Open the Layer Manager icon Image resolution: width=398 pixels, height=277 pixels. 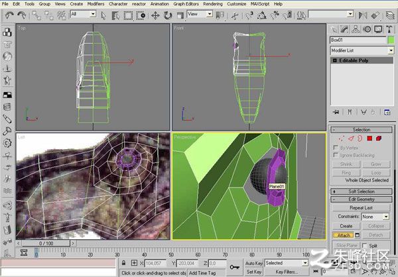pyautogui.click(x=390, y=16)
